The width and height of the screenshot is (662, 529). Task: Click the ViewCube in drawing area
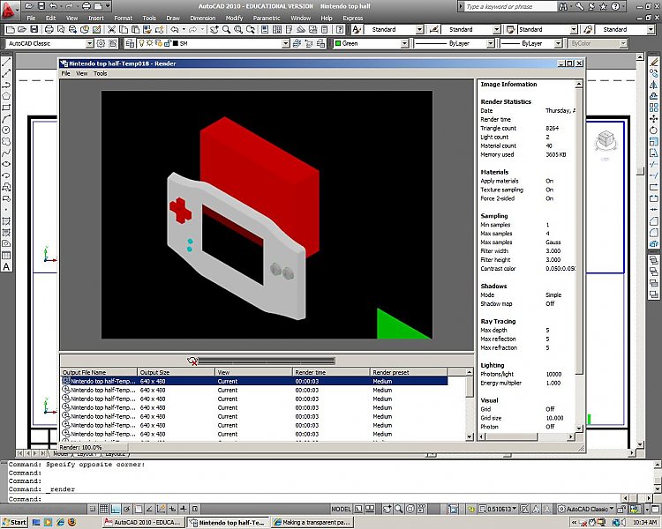(x=606, y=140)
